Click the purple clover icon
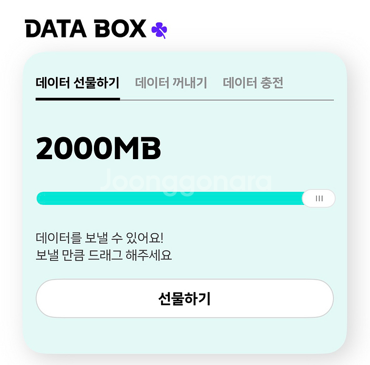The image size is (370, 365). click(159, 30)
